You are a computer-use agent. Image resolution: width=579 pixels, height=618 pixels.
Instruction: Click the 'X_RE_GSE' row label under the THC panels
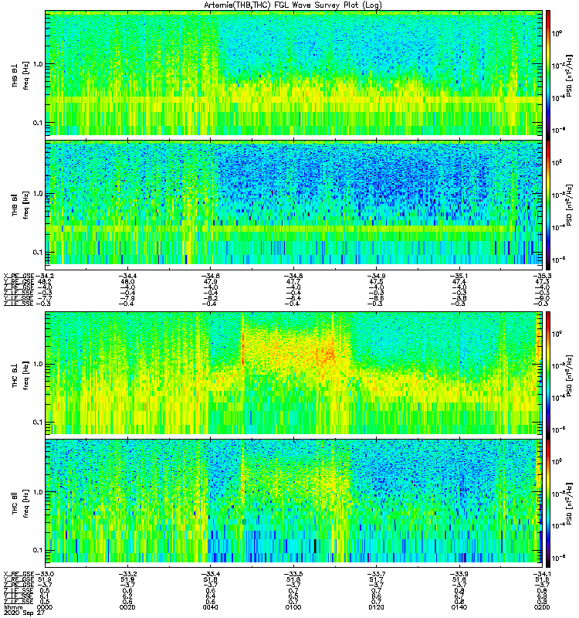tap(19, 574)
